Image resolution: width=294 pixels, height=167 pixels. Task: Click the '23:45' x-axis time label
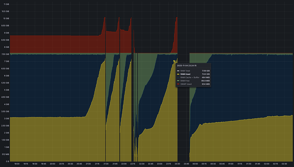[186, 164]
